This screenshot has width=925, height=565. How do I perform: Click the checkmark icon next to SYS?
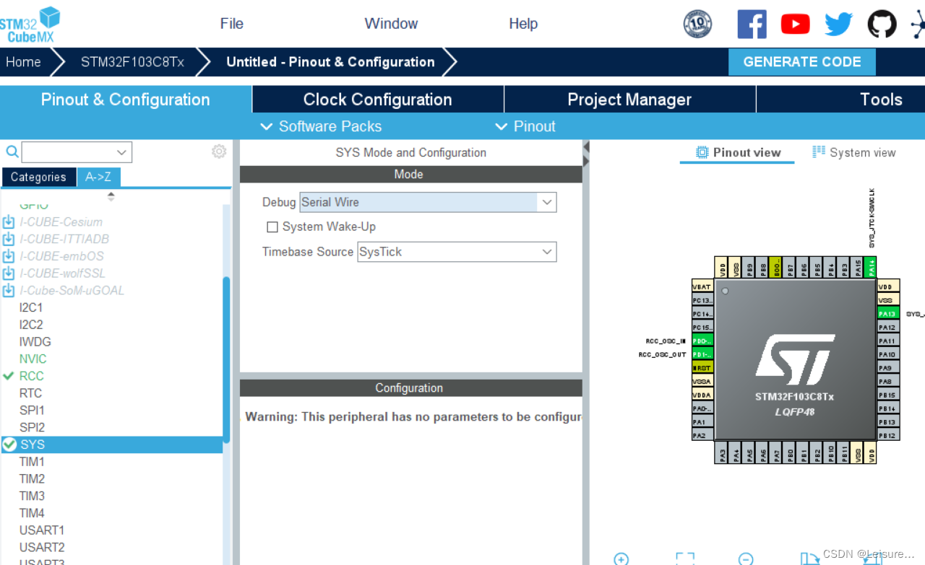tap(9, 444)
